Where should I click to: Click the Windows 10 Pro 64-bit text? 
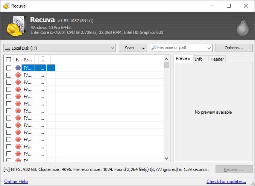(52, 27)
